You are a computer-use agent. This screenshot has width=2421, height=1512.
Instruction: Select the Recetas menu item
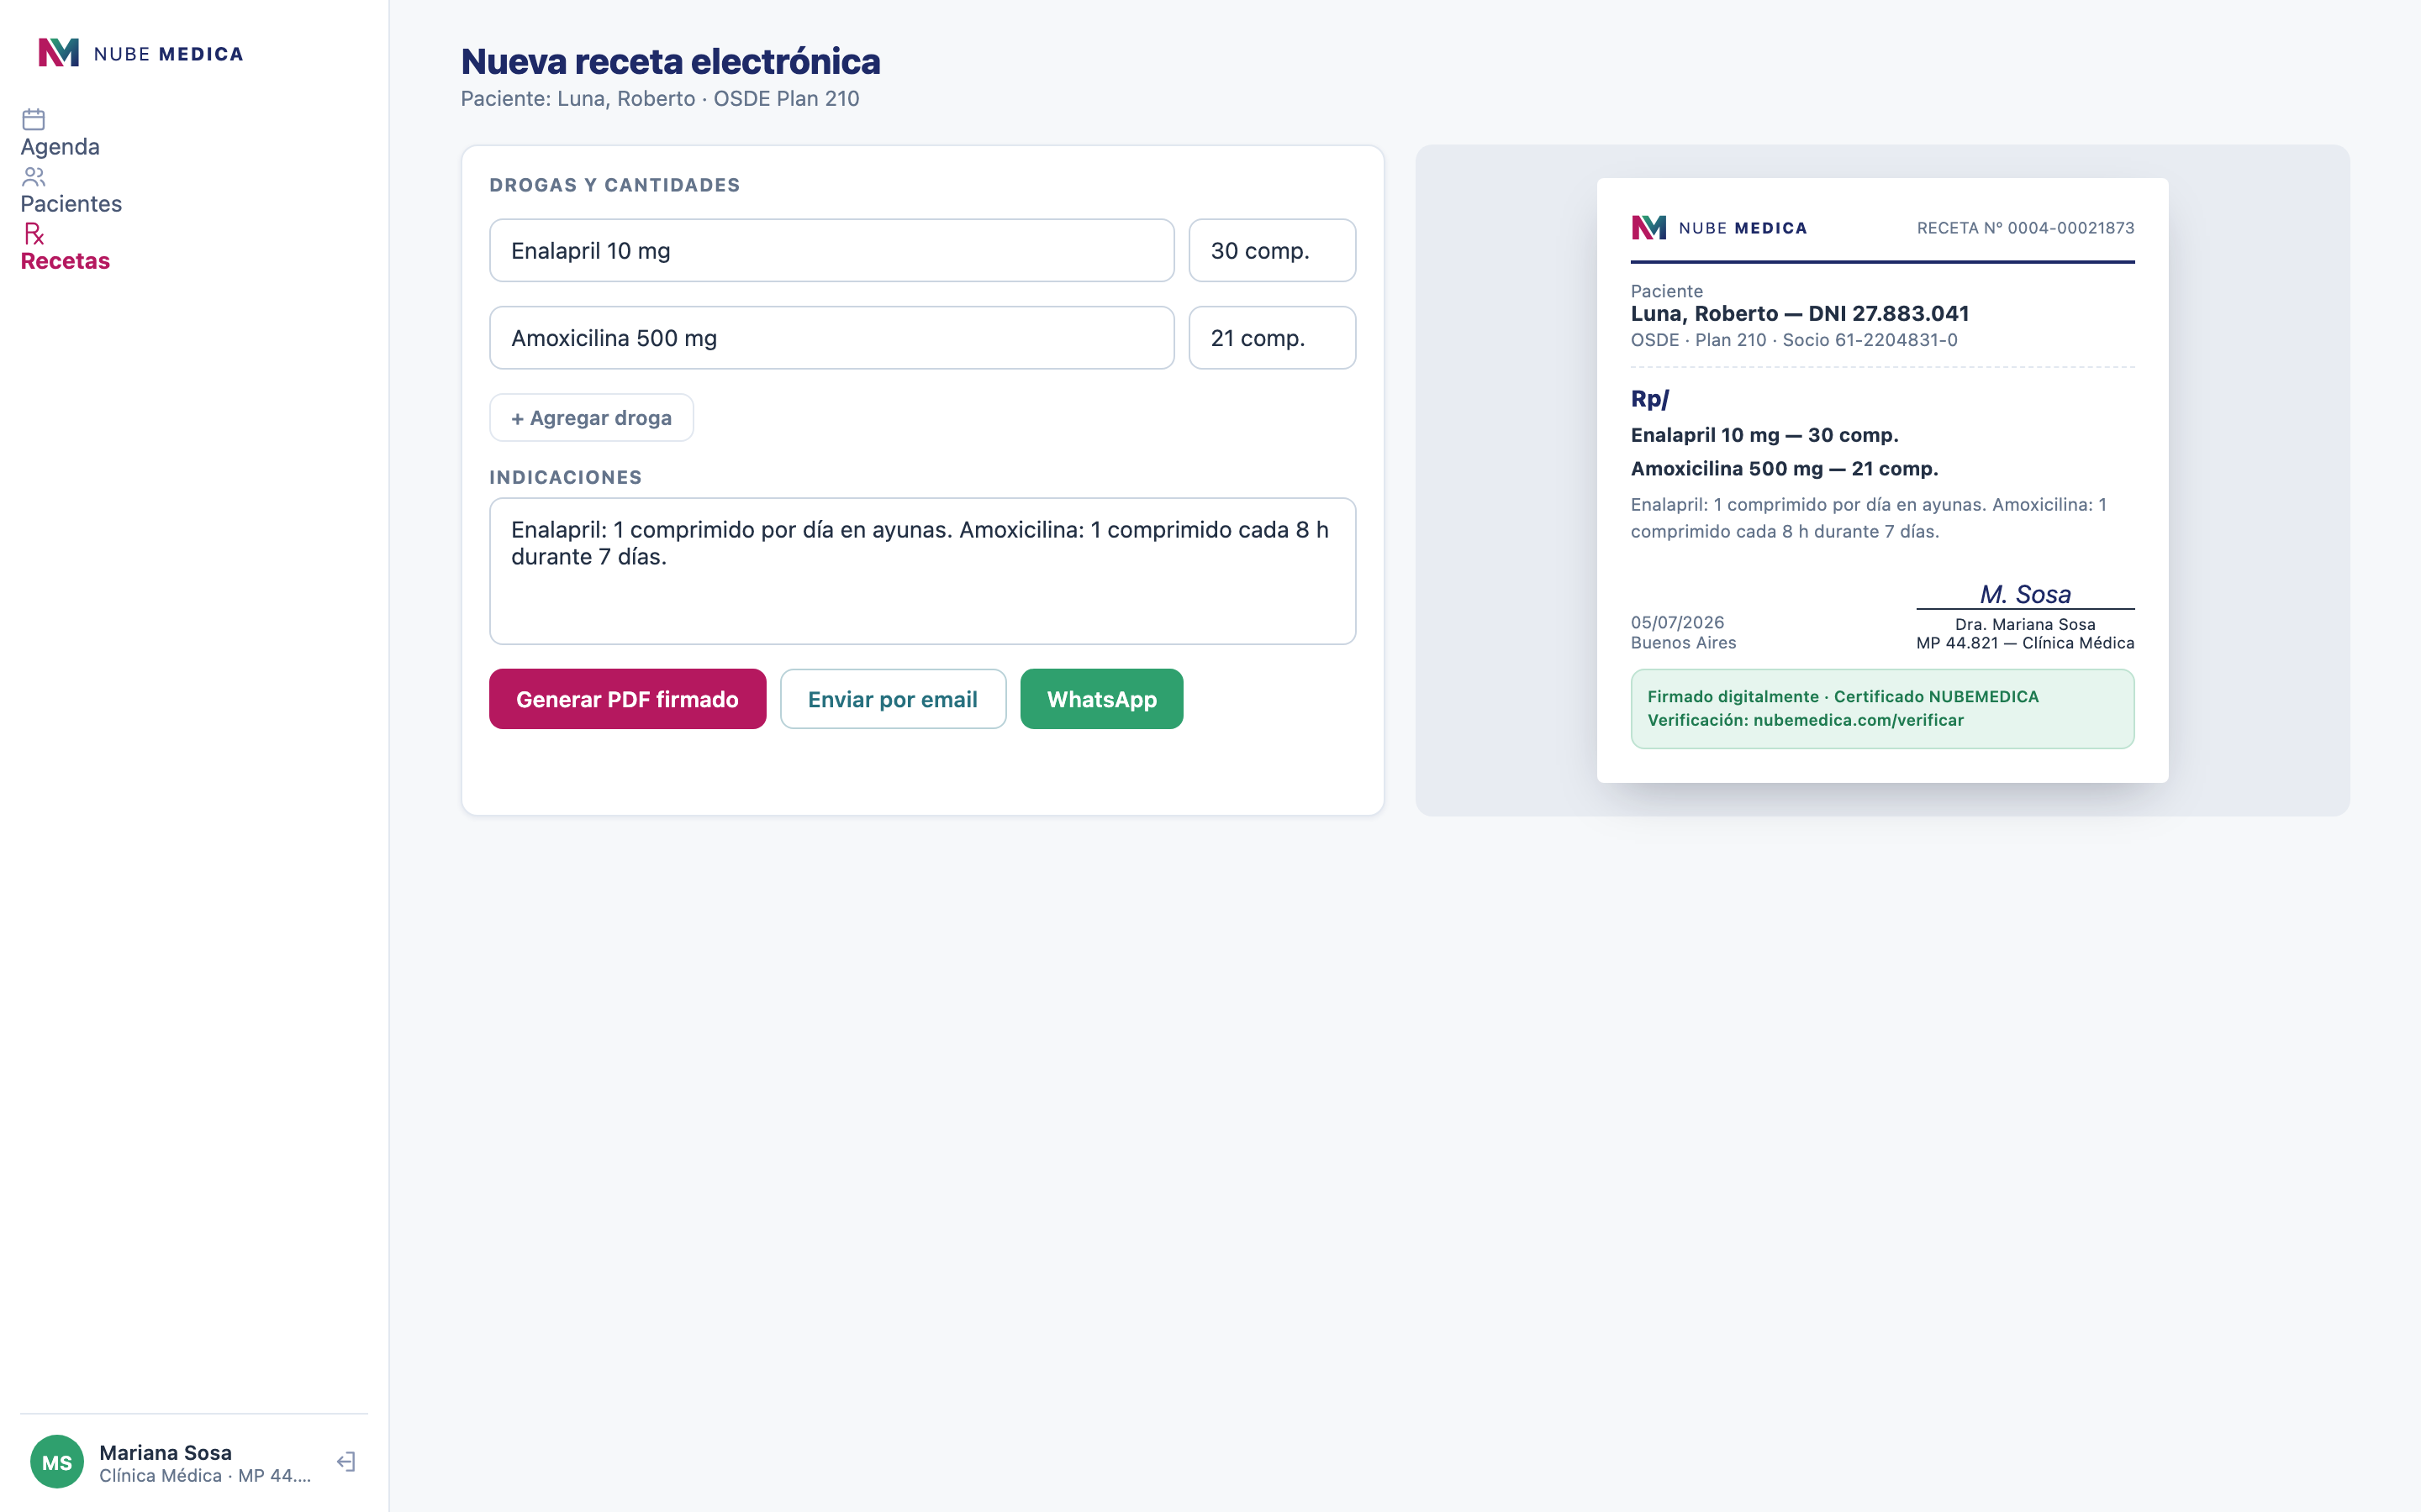[x=65, y=261]
